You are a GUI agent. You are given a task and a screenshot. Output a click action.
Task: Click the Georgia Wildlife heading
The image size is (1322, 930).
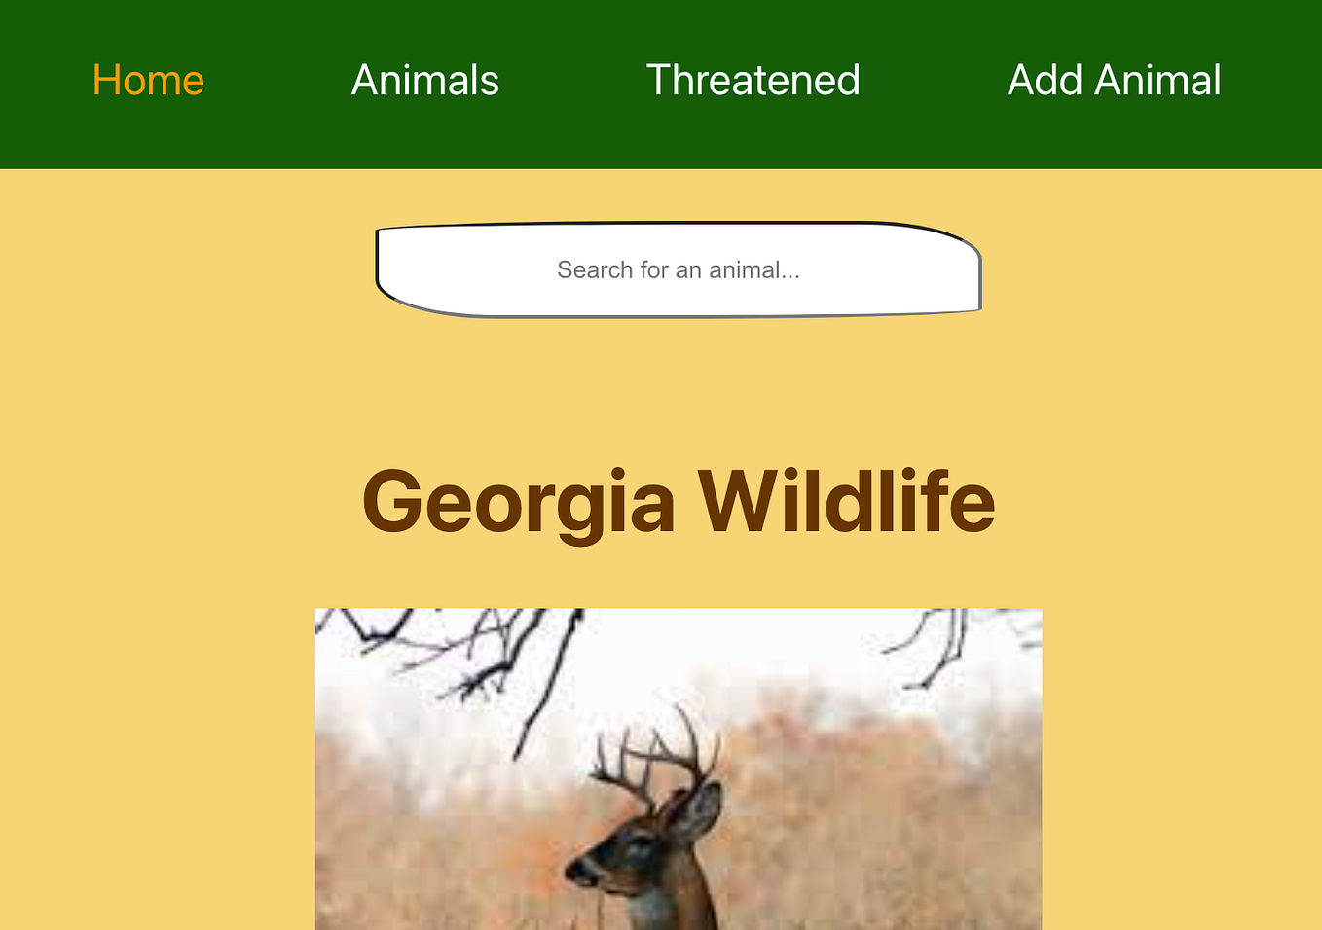click(679, 502)
